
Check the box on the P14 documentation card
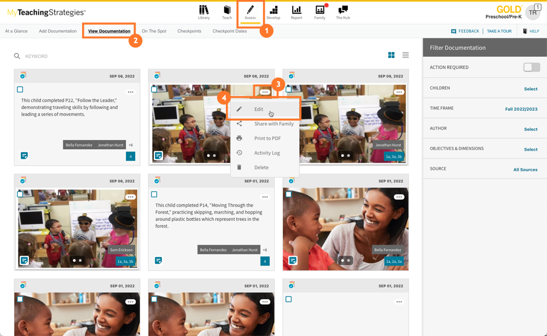pyautogui.click(x=154, y=194)
